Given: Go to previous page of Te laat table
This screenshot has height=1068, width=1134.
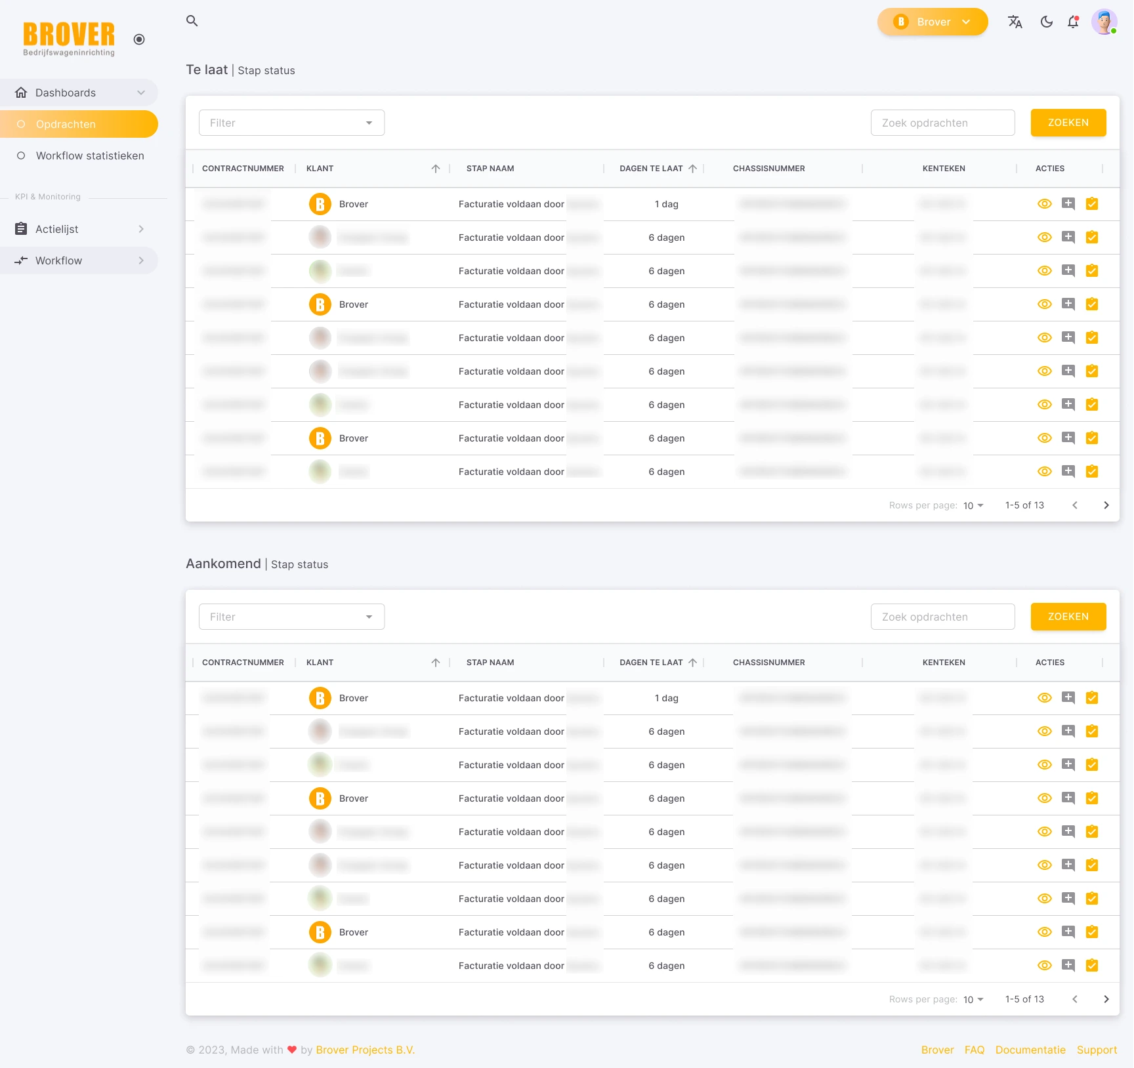Looking at the screenshot, I should click(x=1075, y=505).
